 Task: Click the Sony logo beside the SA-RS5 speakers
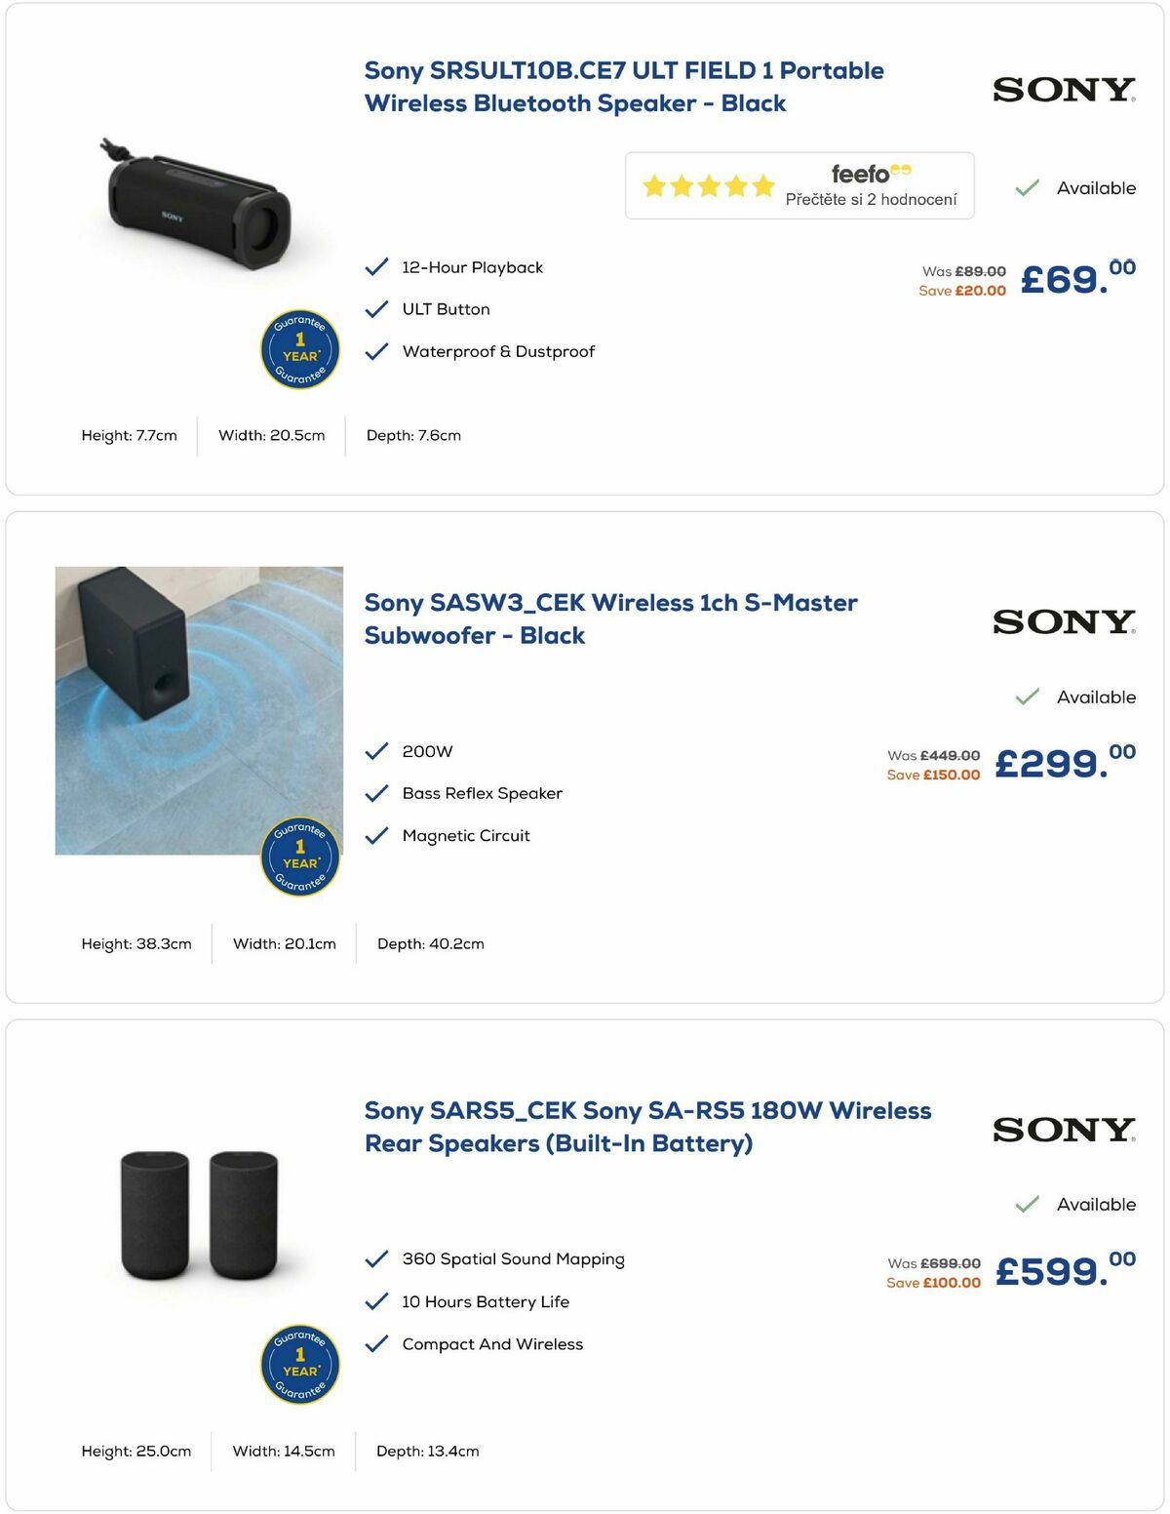pos(1062,1130)
